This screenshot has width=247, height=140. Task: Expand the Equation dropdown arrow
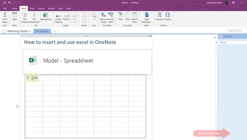pos(160,22)
